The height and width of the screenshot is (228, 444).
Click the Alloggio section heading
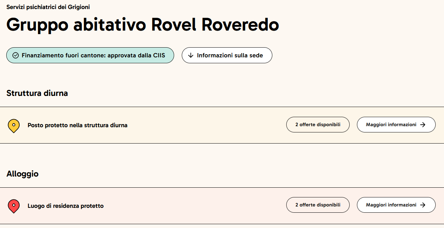pyautogui.click(x=22, y=174)
